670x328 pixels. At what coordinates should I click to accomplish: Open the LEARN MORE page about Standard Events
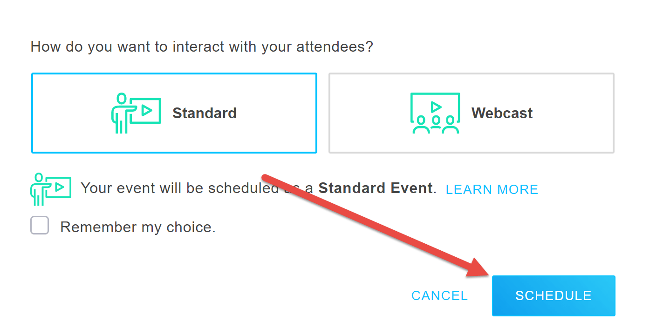point(492,189)
